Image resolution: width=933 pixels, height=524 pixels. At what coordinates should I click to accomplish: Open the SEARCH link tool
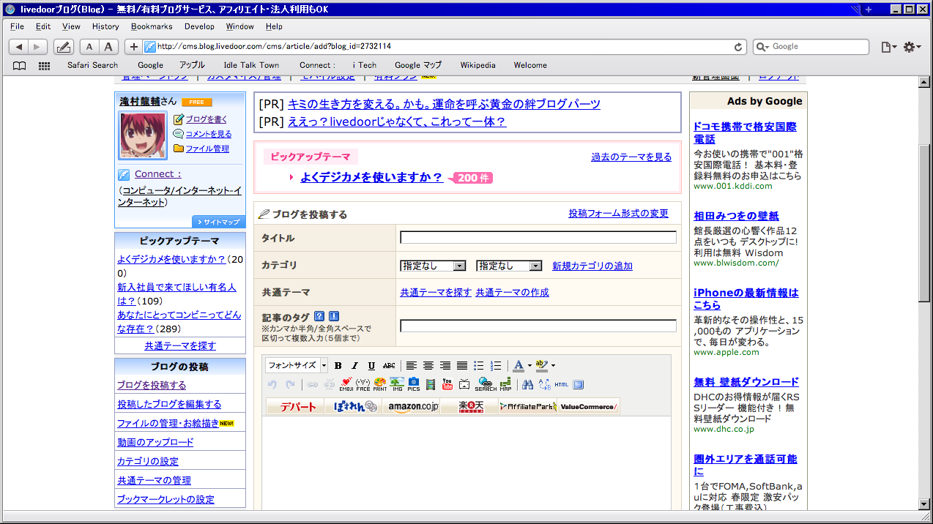tap(486, 384)
